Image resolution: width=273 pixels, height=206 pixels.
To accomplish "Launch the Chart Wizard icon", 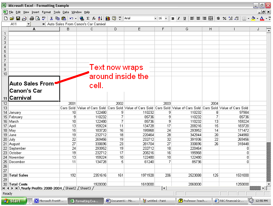I will pyautogui.click(x=108, y=19).
